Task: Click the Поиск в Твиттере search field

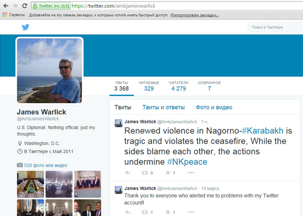Action: [x=275, y=27]
